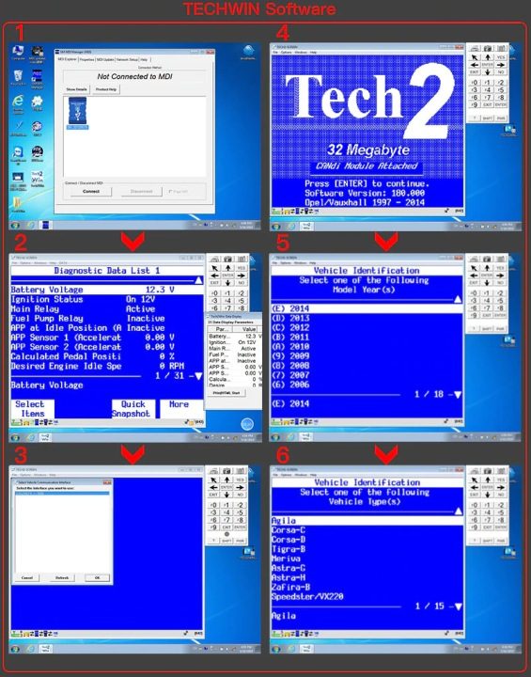Click OK in interface selection dialog
Viewport: 531px width, 677px height.
[97, 577]
